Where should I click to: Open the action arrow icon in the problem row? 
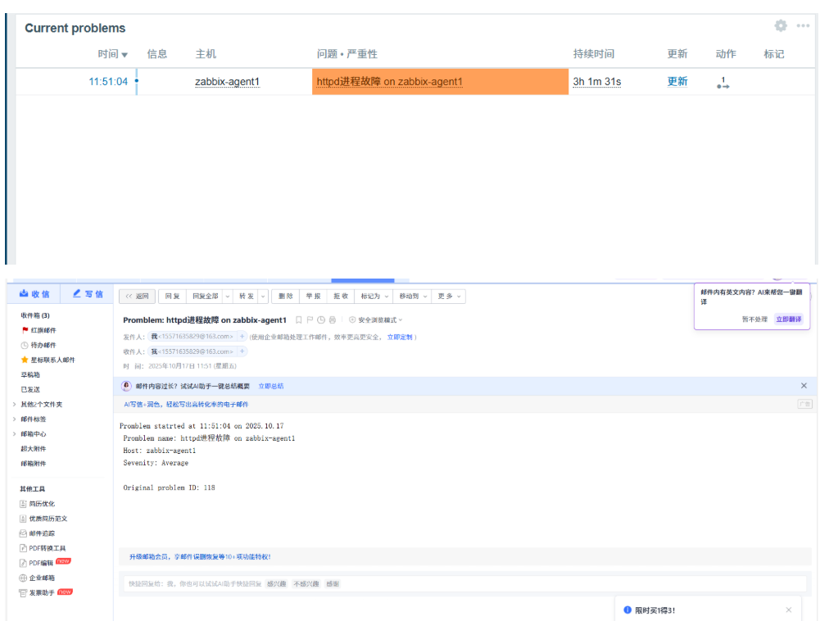click(x=723, y=83)
